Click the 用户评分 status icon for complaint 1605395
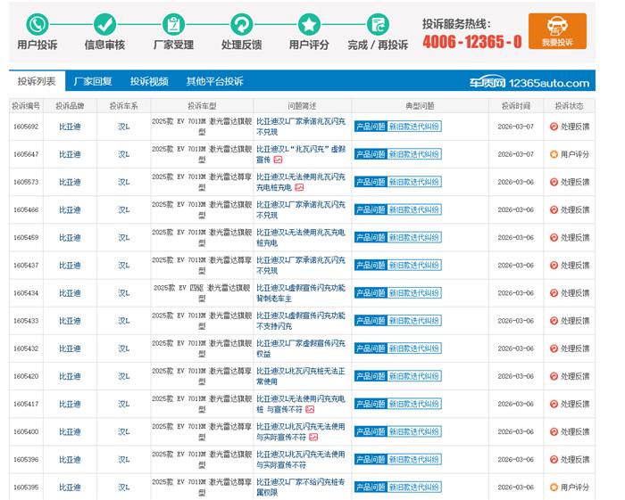 point(554,488)
